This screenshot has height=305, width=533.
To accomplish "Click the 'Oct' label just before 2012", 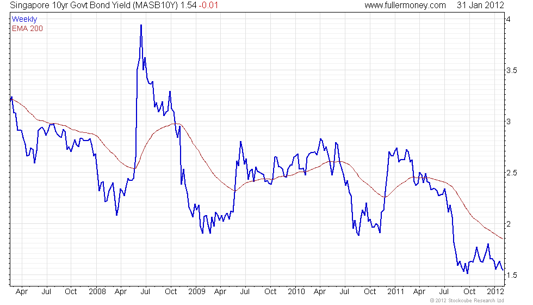I will [x=469, y=292].
